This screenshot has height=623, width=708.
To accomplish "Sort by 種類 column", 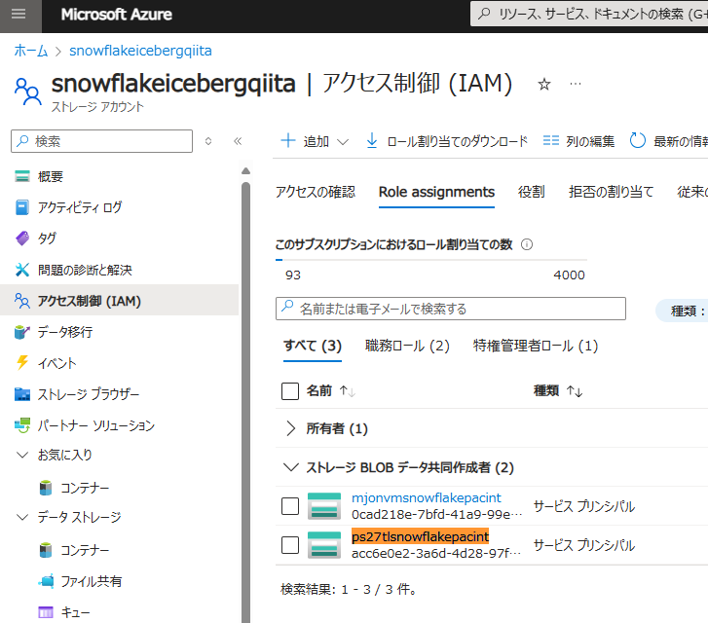I will tap(558, 390).
